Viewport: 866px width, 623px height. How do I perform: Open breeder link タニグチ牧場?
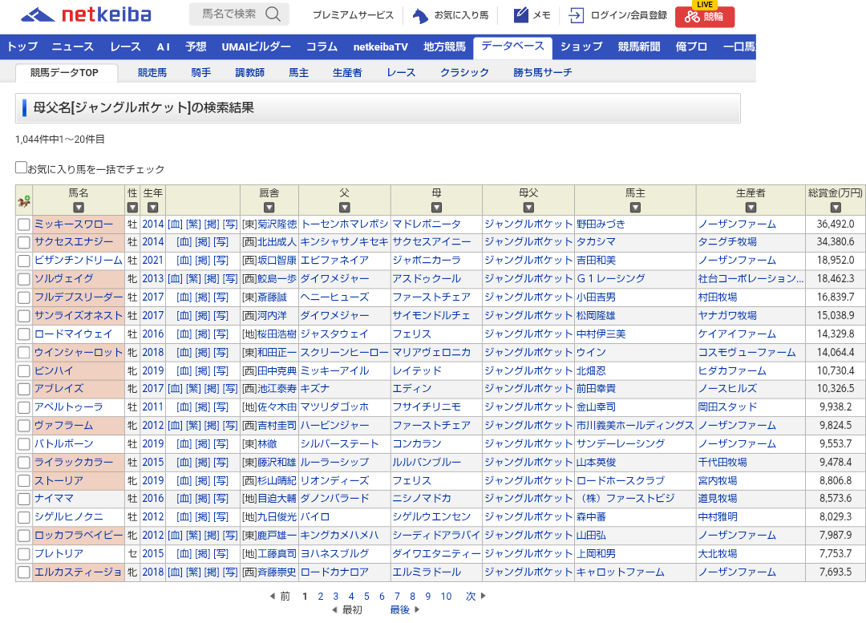pos(727,242)
